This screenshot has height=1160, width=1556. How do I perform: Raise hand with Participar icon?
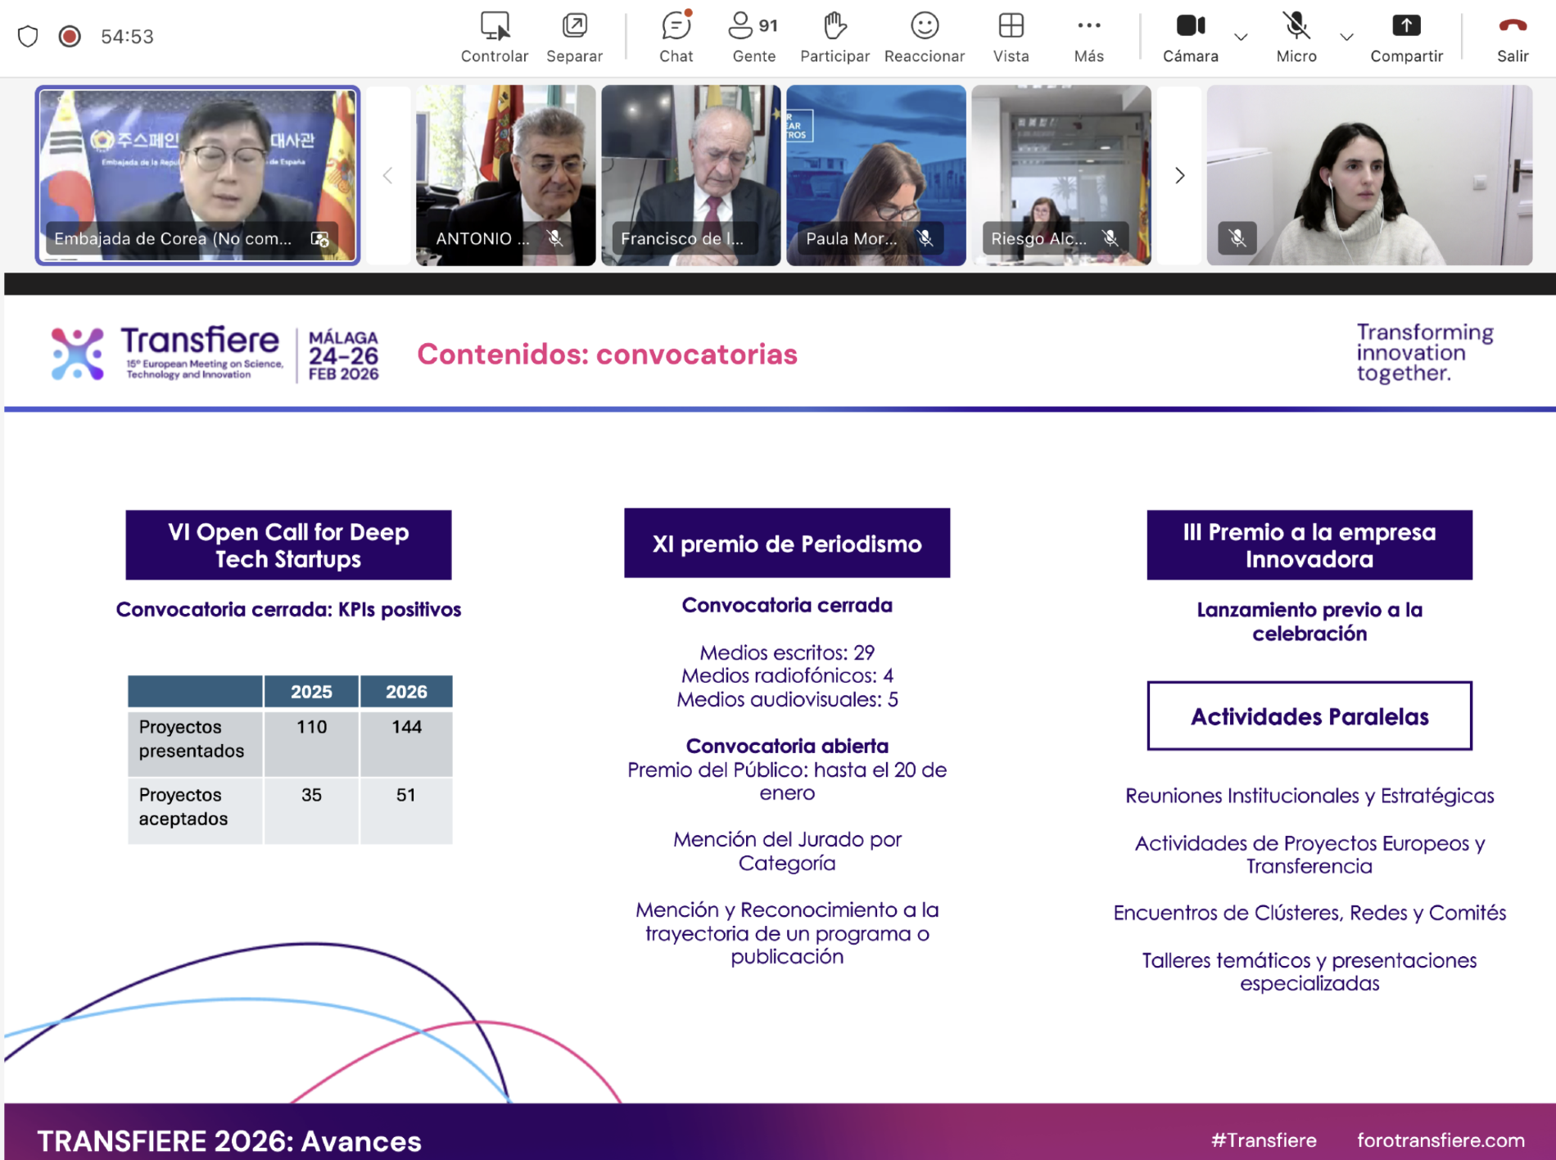click(x=834, y=37)
